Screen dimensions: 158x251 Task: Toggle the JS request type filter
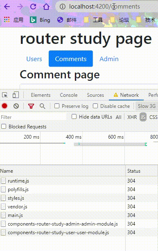click(143, 117)
